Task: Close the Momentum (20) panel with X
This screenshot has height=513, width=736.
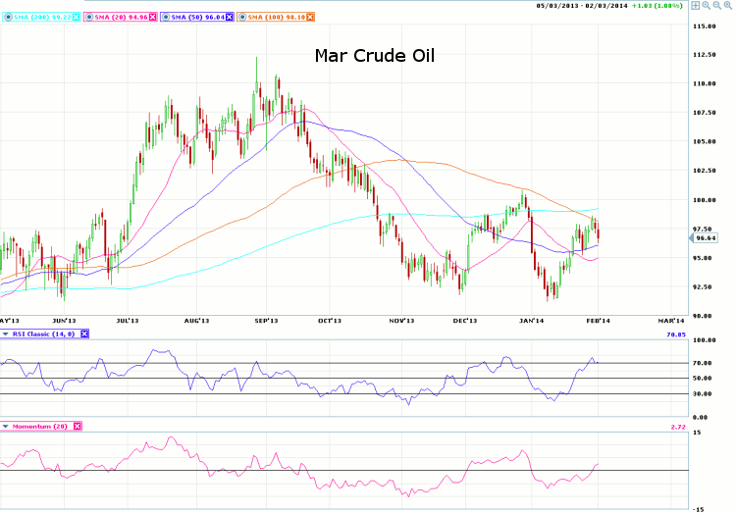Action: [x=77, y=426]
